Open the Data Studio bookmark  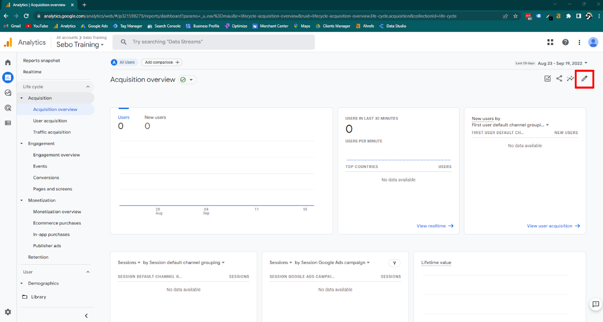(392, 26)
